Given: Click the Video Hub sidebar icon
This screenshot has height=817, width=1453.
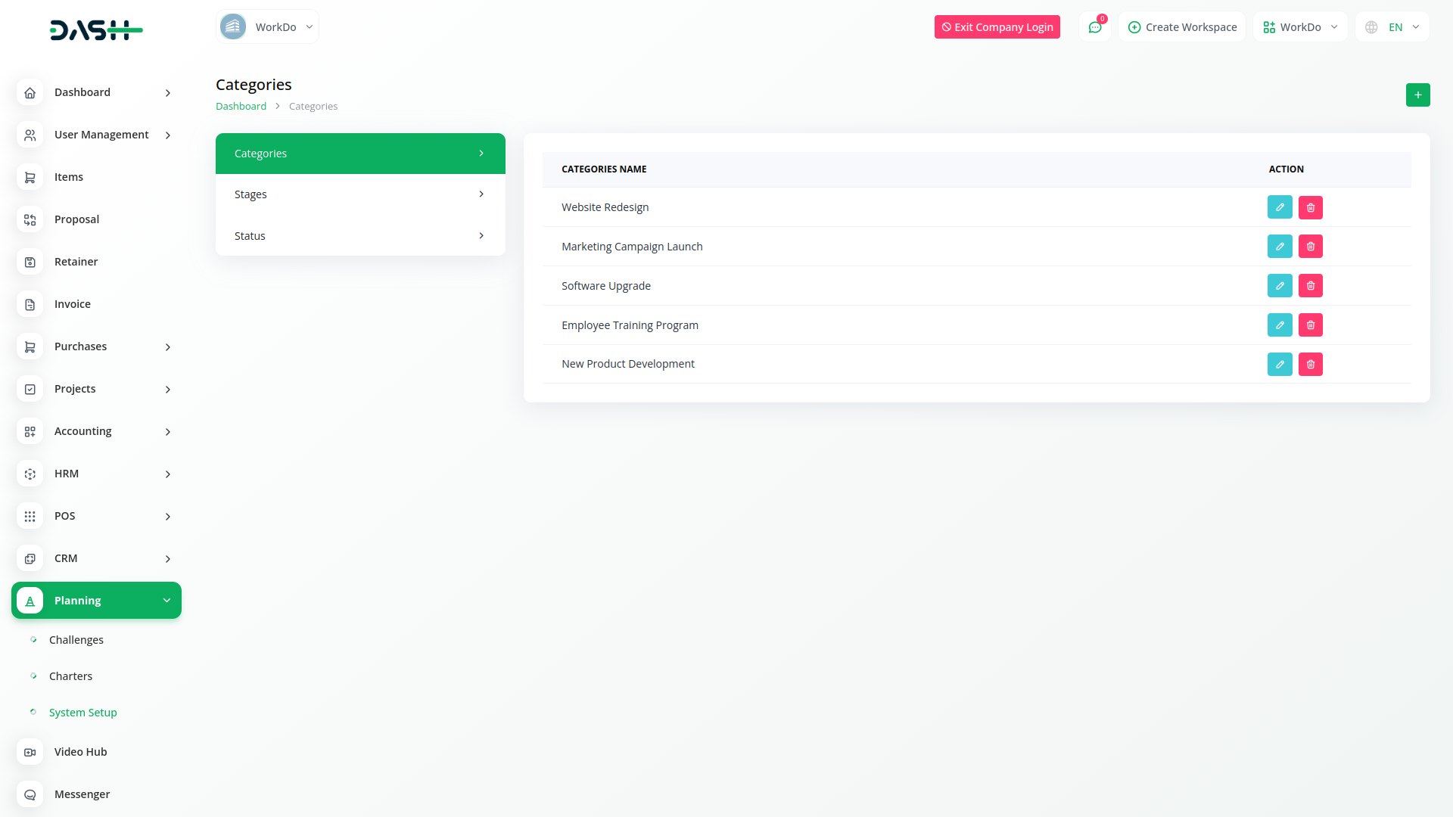Looking at the screenshot, I should pos(30,752).
